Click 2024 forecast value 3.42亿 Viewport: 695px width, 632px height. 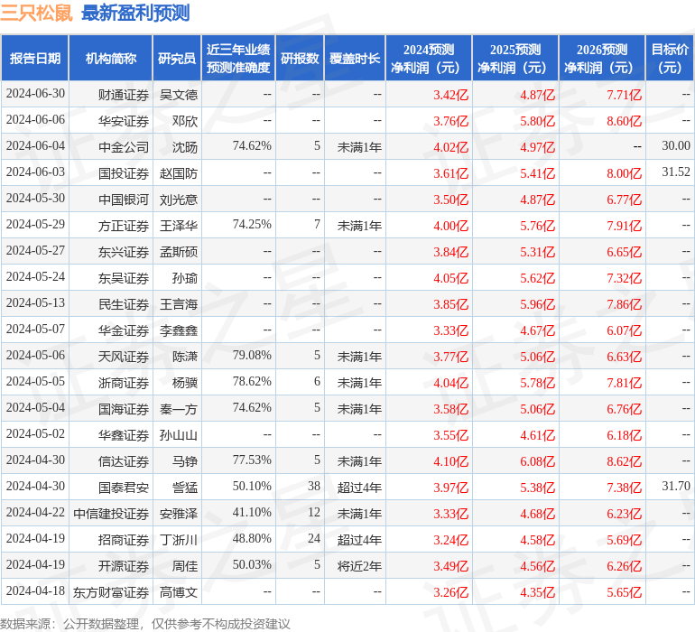(450, 95)
